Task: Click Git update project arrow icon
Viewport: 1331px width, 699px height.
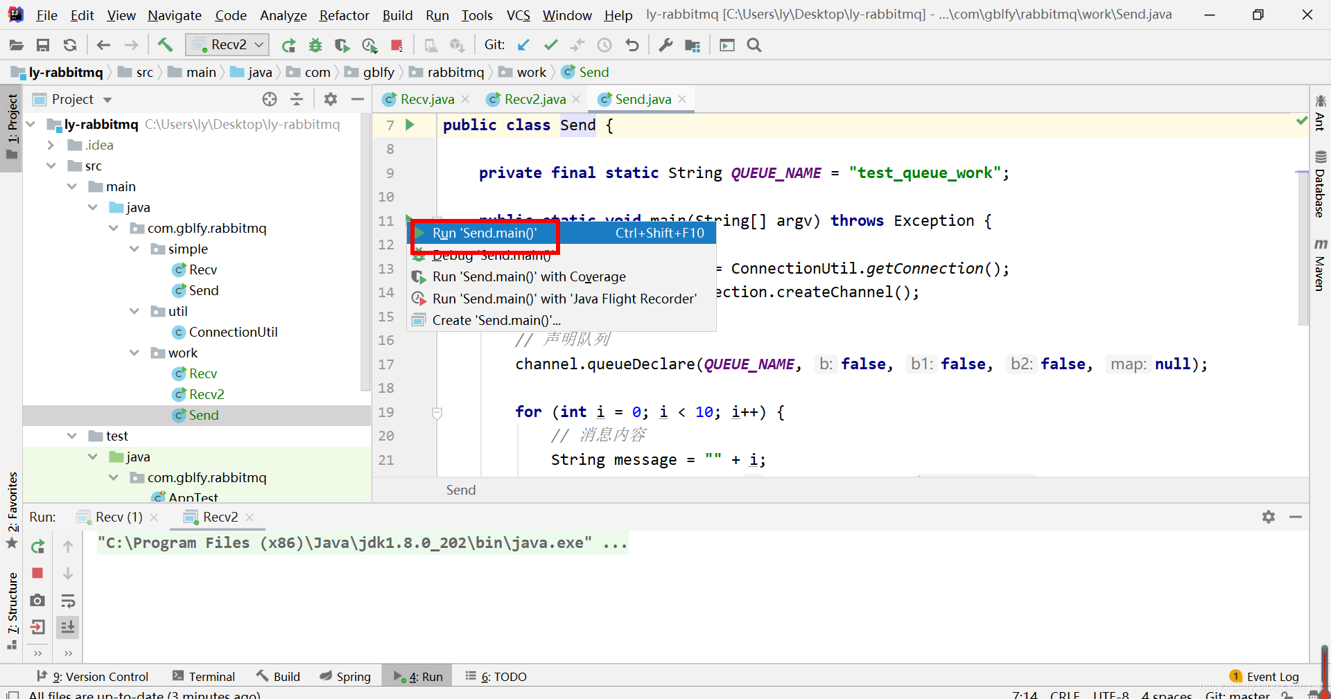Action: [523, 45]
